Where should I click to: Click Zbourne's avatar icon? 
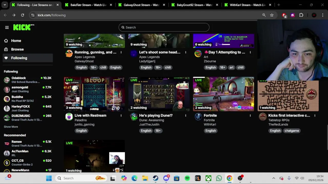click(198, 53)
